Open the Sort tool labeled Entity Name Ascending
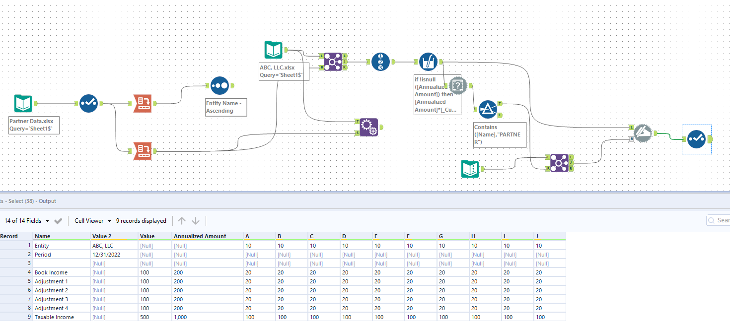This screenshot has width=730, height=332. click(x=219, y=85)
